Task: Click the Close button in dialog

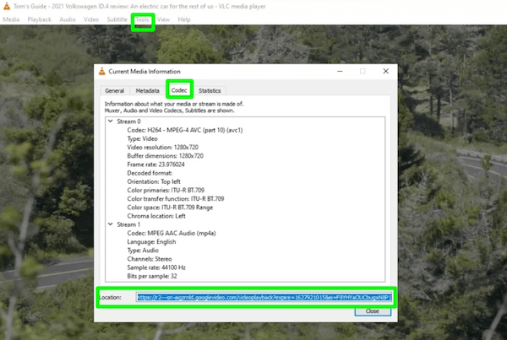Action: [x=373, y=311]
